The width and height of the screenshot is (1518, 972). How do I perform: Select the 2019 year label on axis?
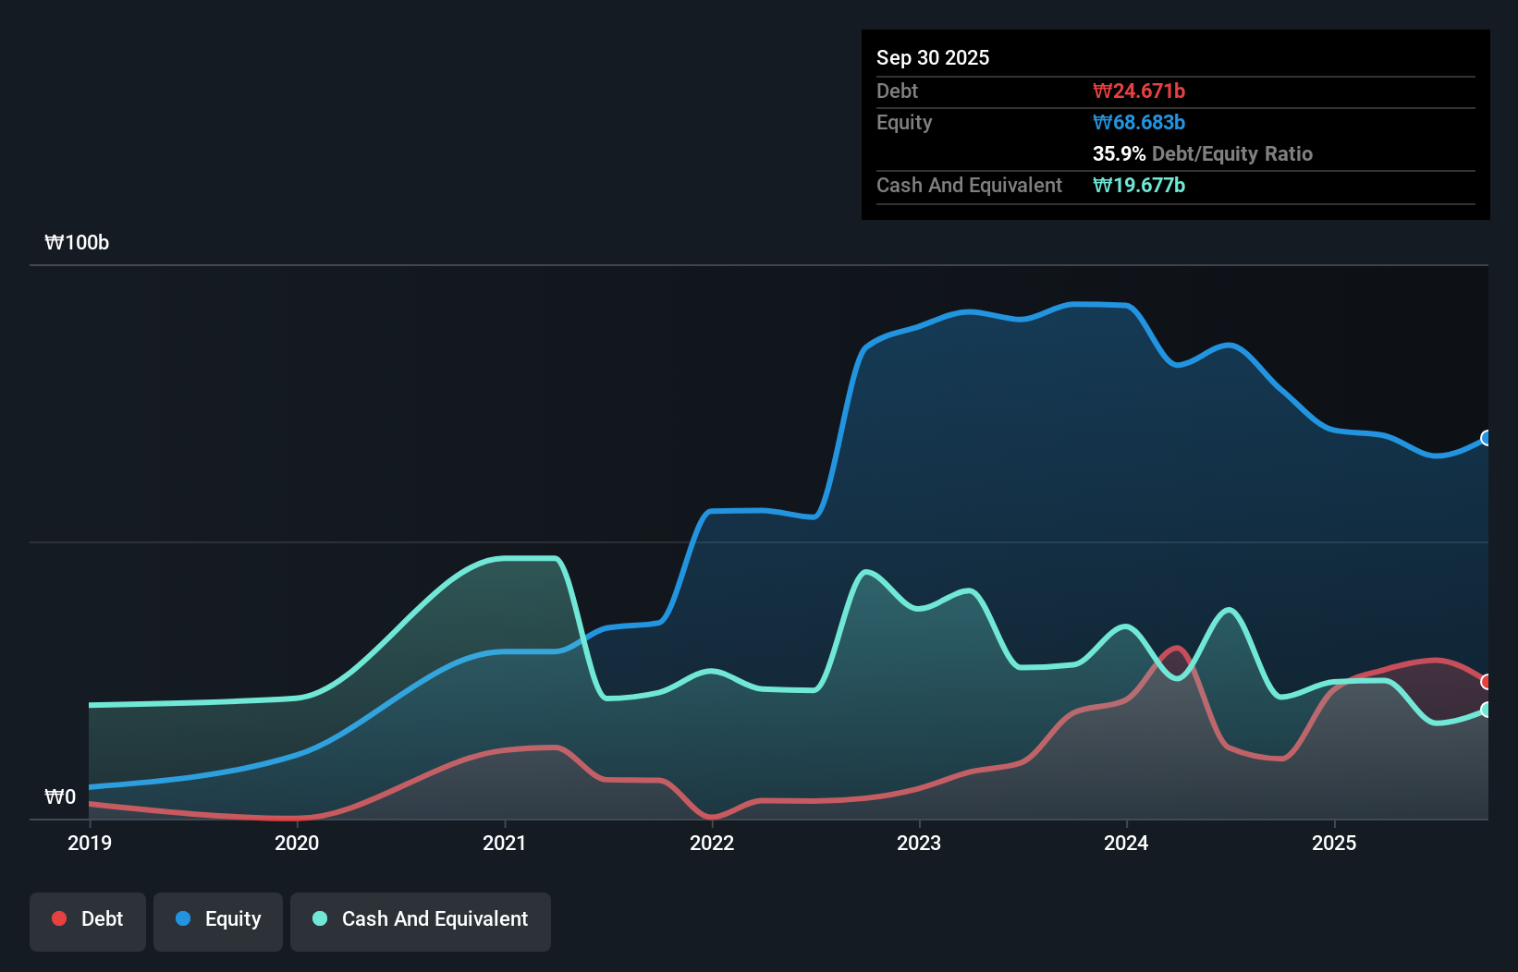click(89, 843)
